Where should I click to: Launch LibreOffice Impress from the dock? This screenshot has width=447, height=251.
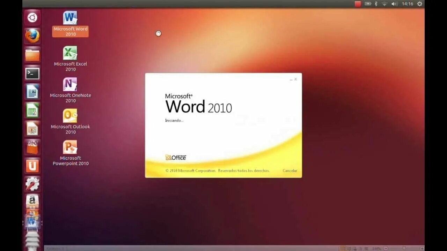[x=32, y=129]
